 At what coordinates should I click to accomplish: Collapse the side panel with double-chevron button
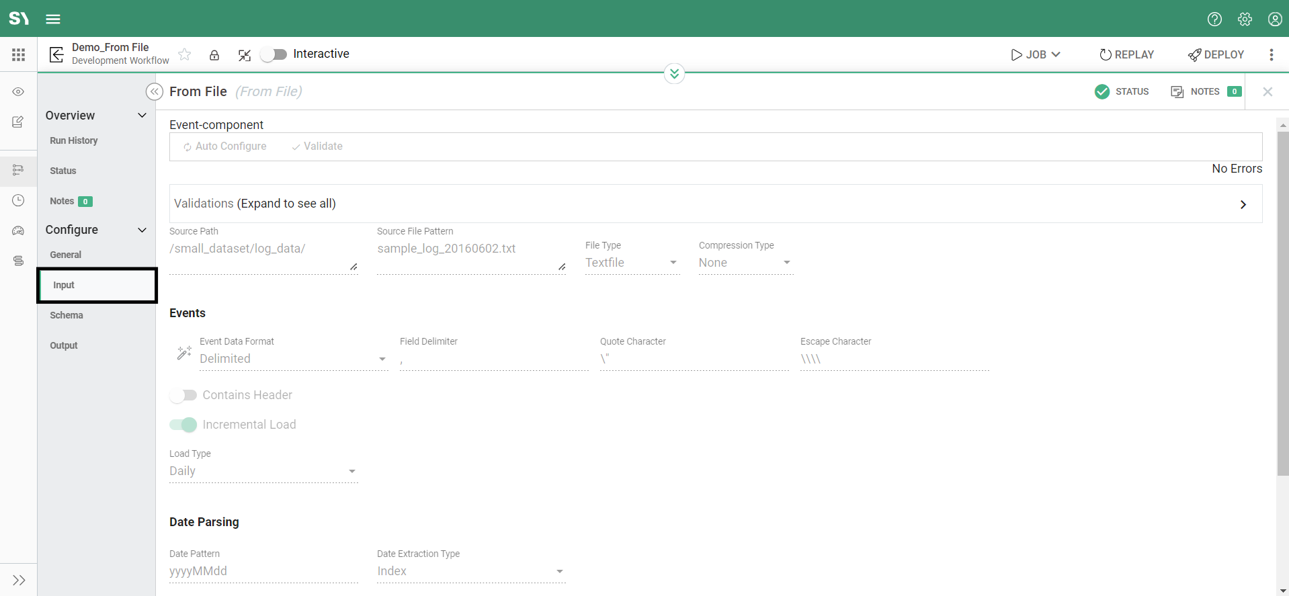tap(155, 91)
